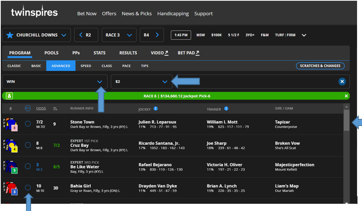Click the Be Like Water runner name

tap(85, 166)
